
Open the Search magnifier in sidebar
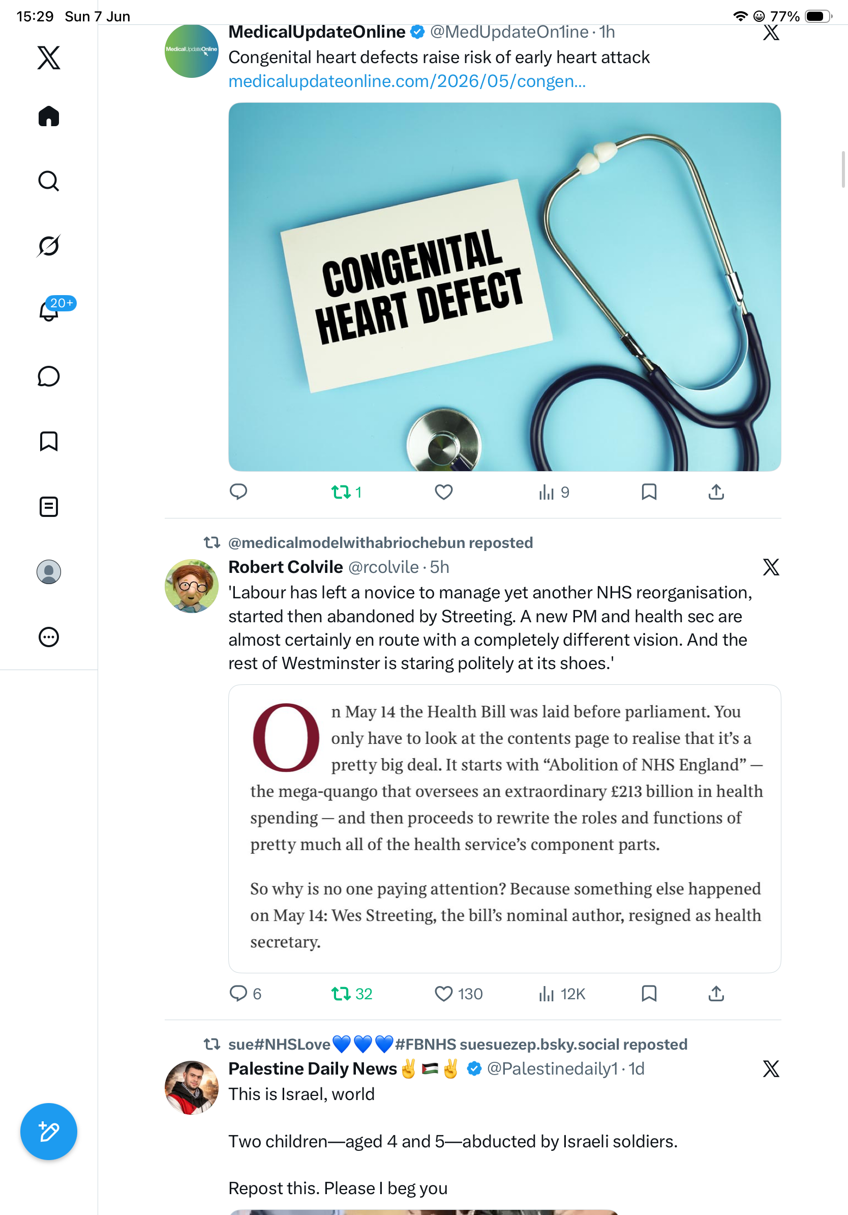click(49, 181)
